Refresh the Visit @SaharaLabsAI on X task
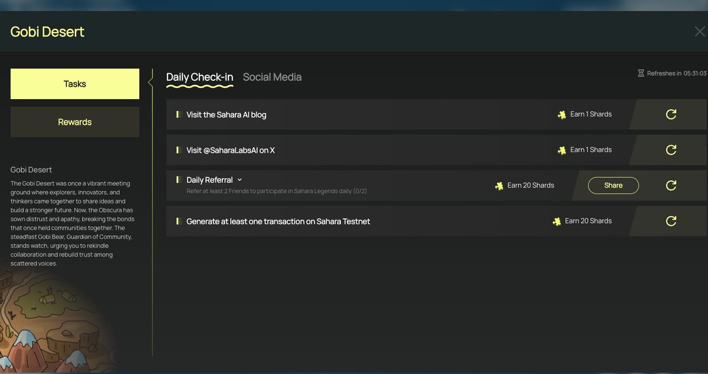This screenshot has height=374, width=708. click(x=671, y=150)
